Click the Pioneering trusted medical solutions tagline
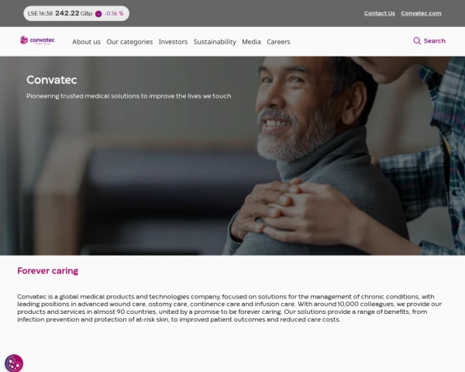This screenshot has height=372, width=465. 129,96
